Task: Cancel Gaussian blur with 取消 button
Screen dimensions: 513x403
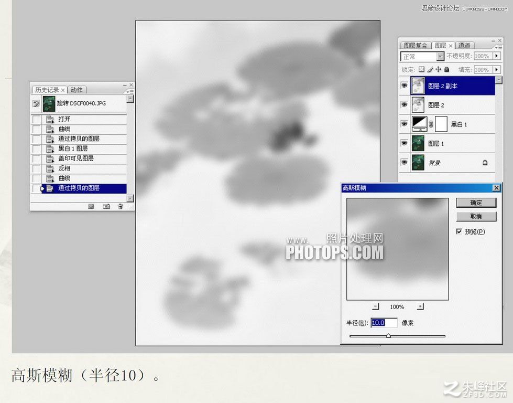Action: click(x=476, y=216)
